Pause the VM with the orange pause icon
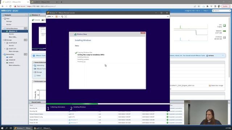The width and height of the screenshot is (232, 130). click(57, 17)
